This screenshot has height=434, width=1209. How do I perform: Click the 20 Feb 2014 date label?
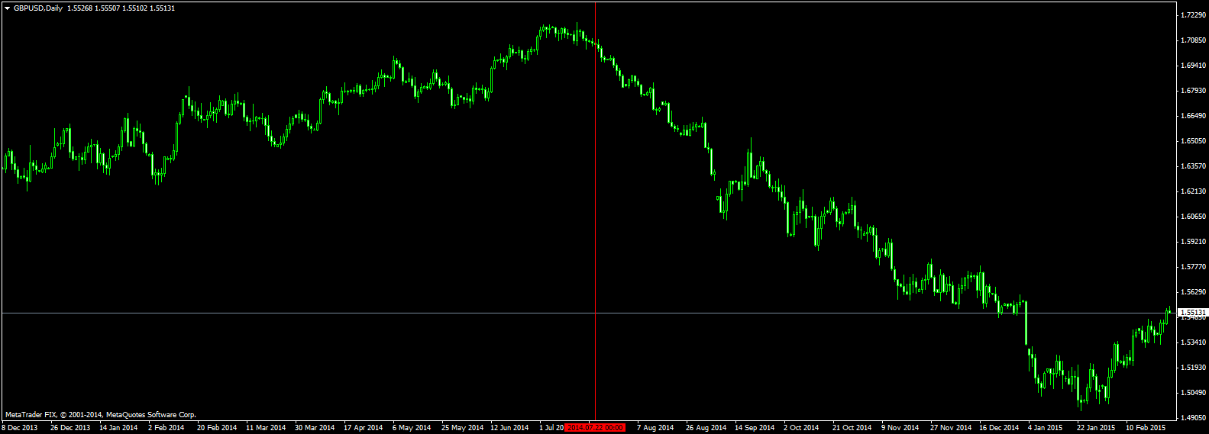coord(217,428)
